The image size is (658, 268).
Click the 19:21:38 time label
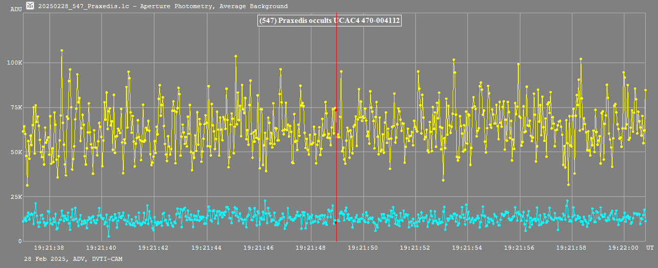[49, 248]
